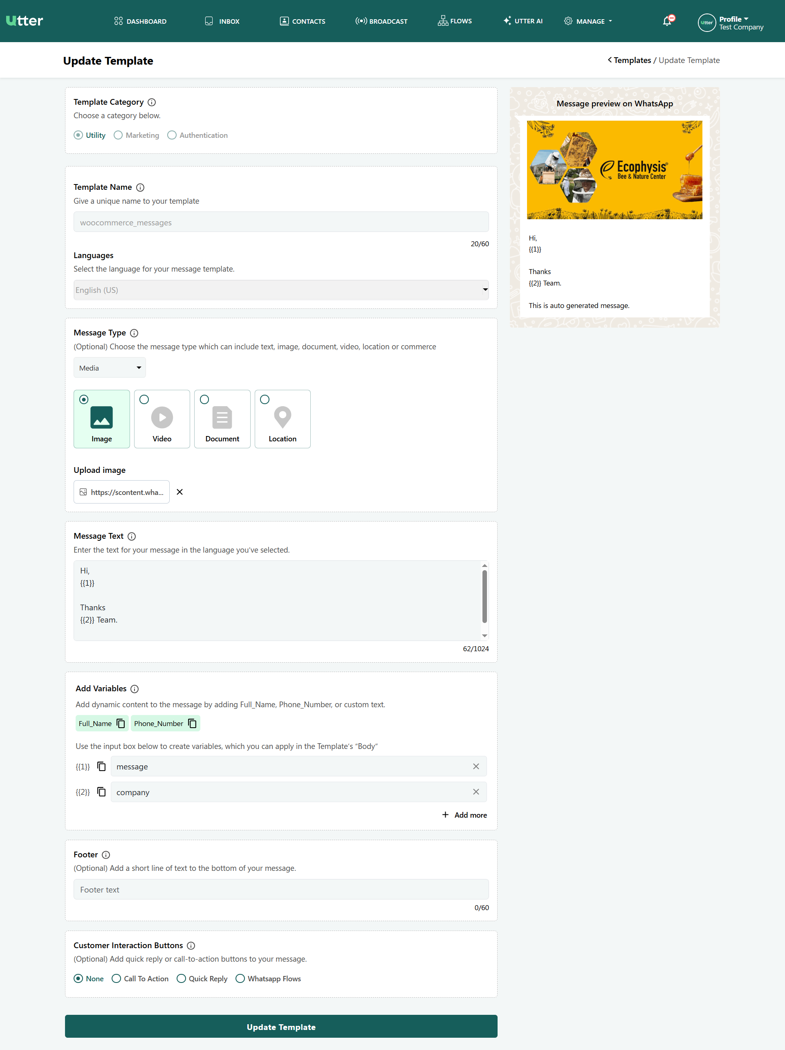
Task: Expand the Manage menu
Action: click(588, 21)
